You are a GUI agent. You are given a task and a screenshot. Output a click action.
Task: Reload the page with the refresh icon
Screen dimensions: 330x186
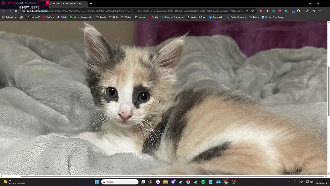(x=16, y=11)
